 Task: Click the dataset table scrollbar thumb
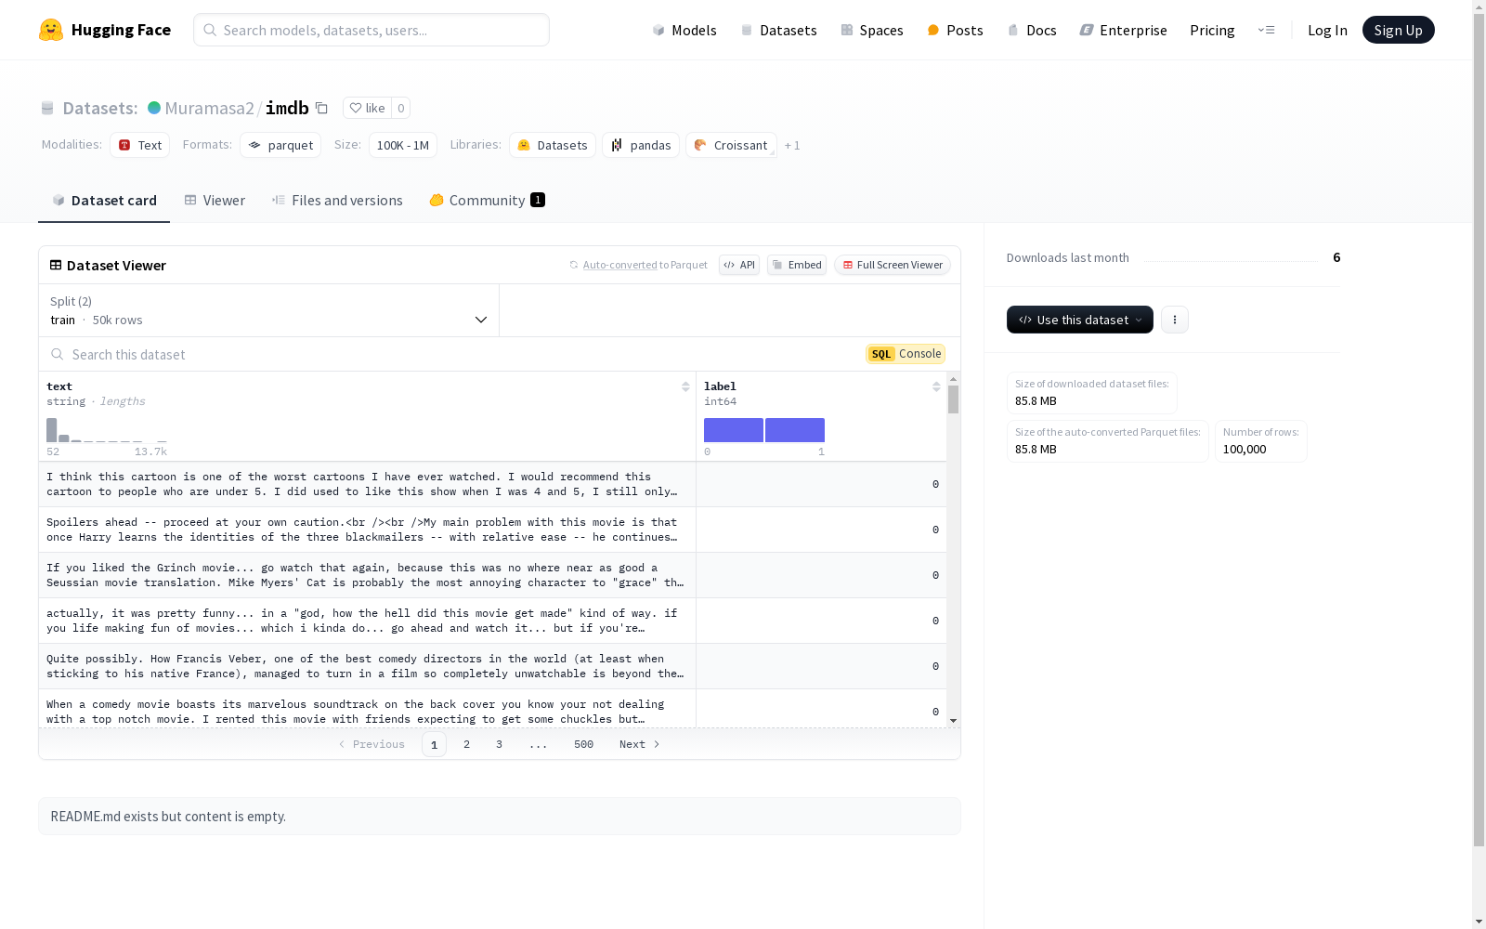[953, 399]
